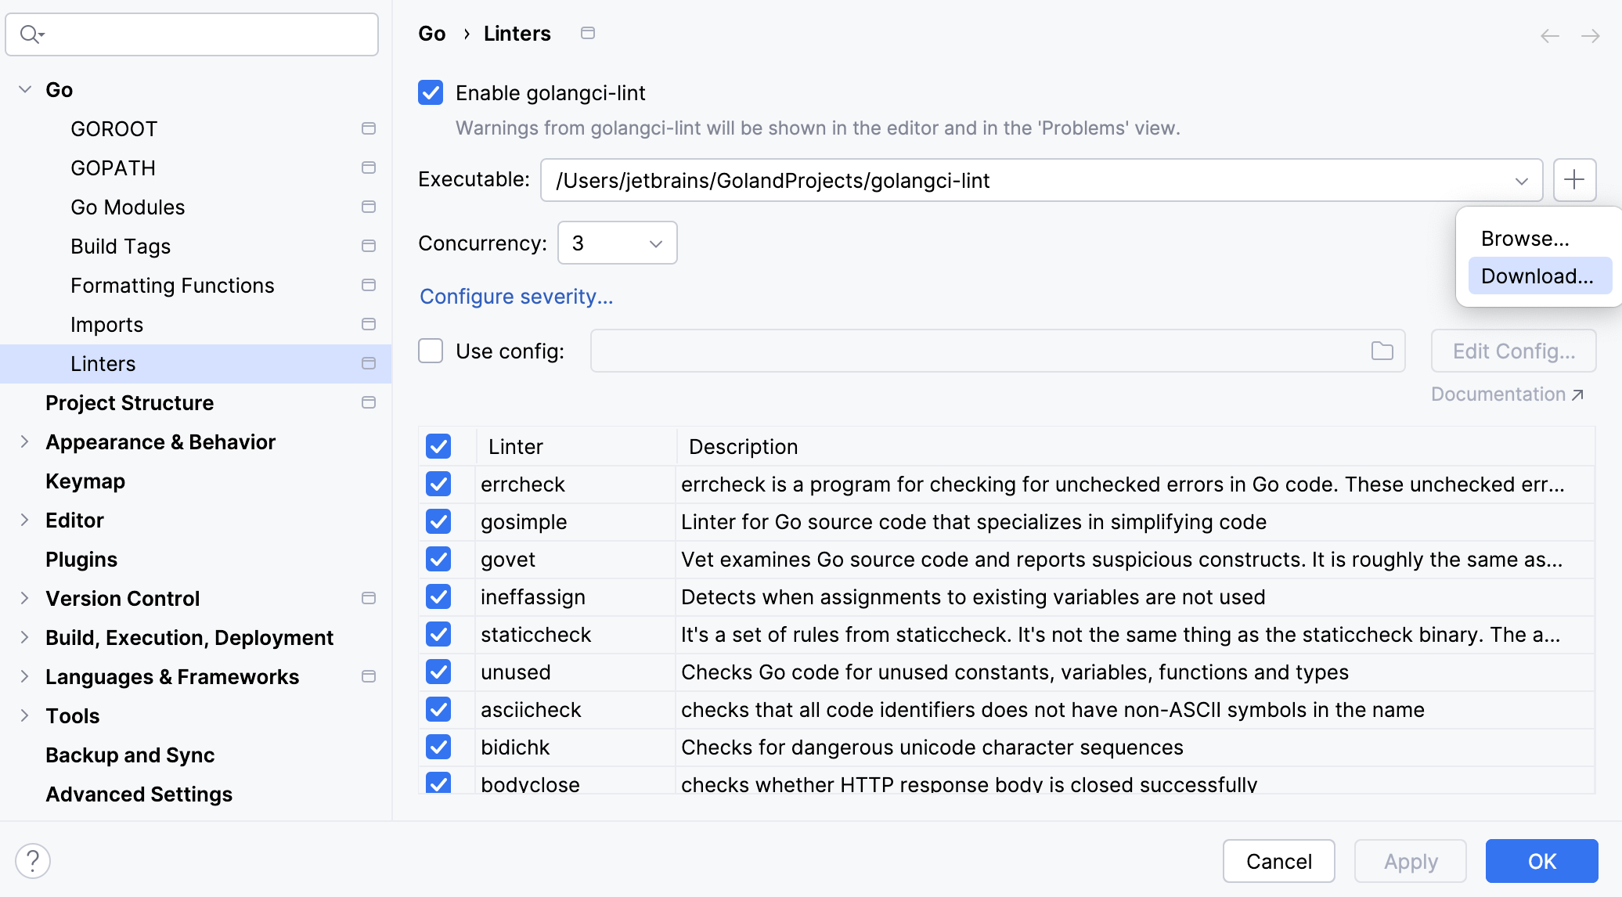Click the search magnifier in the settings search
The image size is (1622, 897).
(31, 34)
